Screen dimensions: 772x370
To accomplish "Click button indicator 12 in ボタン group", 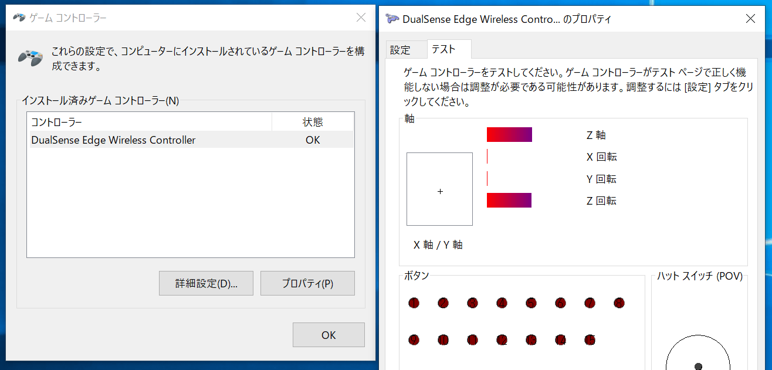I will click(x=502, y=340).
